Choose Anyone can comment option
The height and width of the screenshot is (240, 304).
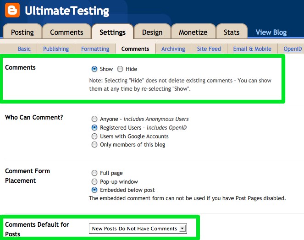94,119
